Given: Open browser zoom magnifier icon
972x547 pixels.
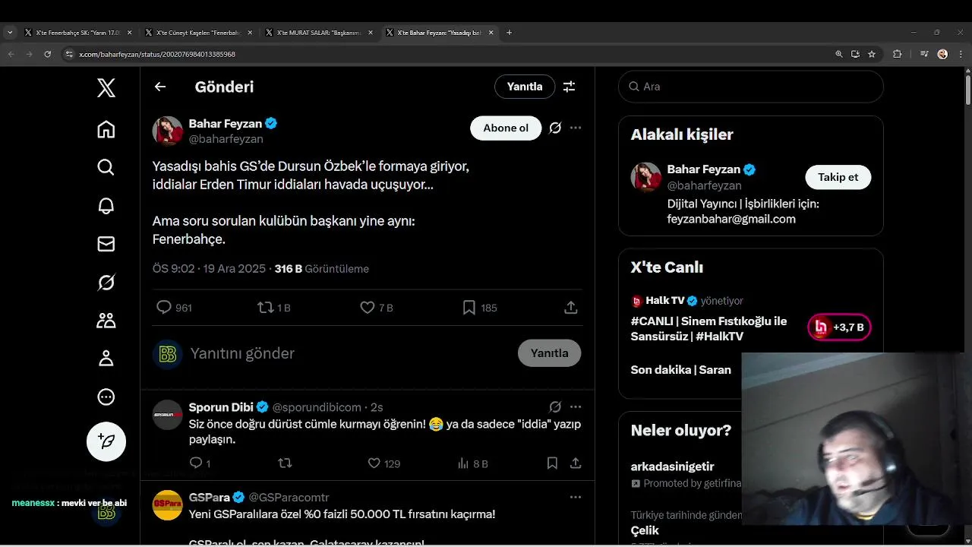Looking at the screenshot, I should [x=839, y=54].
